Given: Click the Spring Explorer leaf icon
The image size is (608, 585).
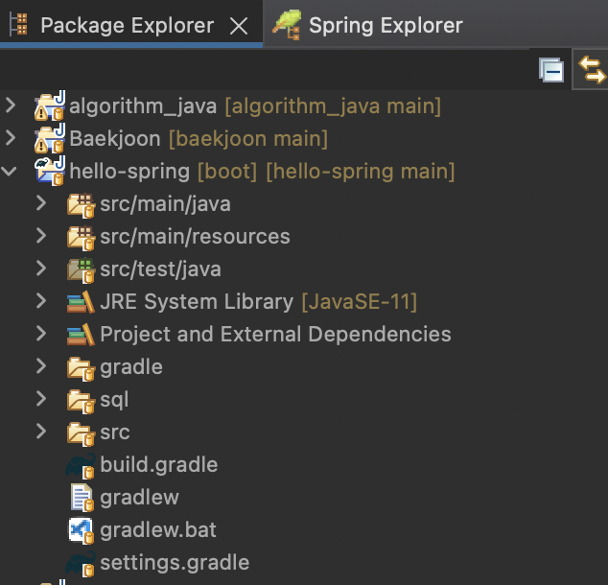Looking at the screenshot, I should point(287,25).
